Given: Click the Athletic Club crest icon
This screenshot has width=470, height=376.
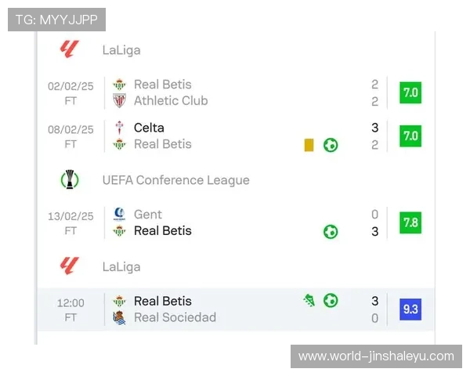Looking at the screenshot, I should (x=119, y=101).
